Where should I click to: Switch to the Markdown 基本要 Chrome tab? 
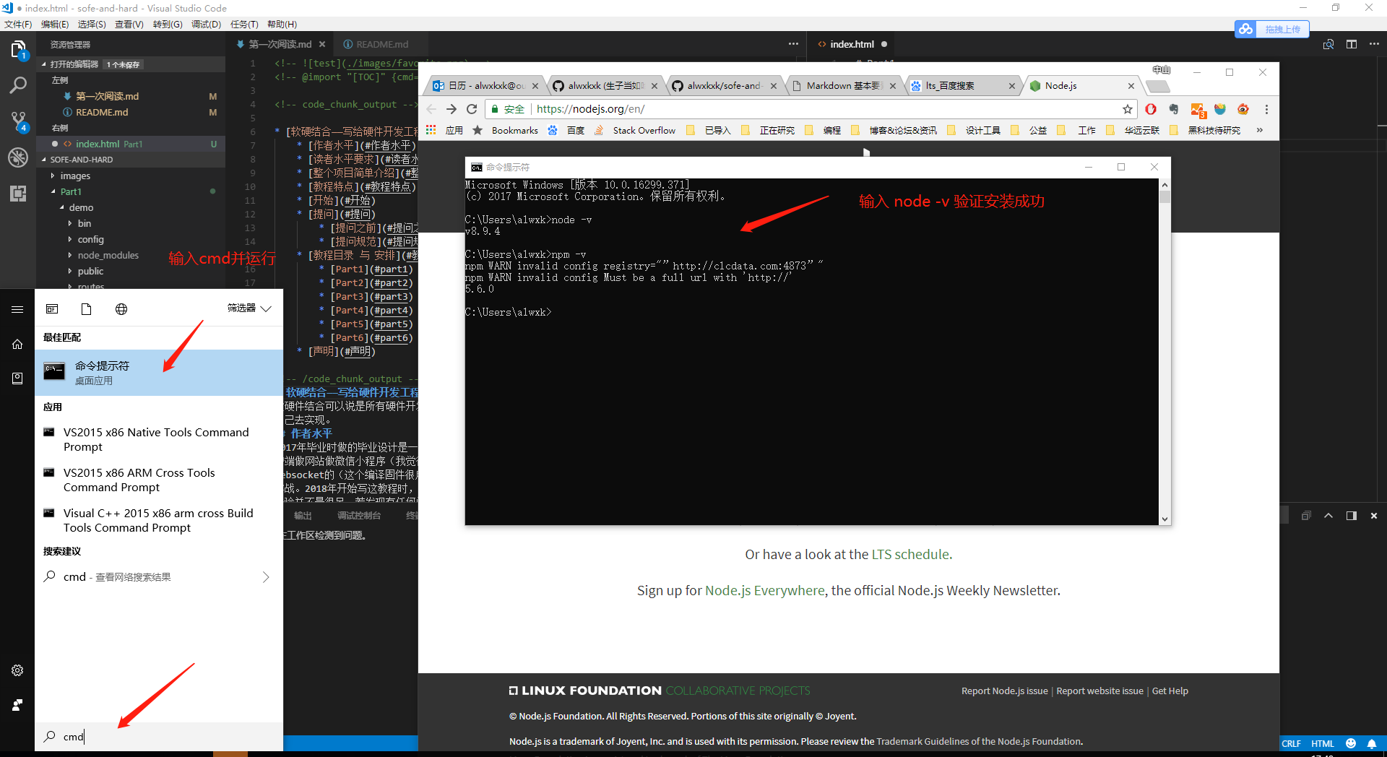[843, 86]
